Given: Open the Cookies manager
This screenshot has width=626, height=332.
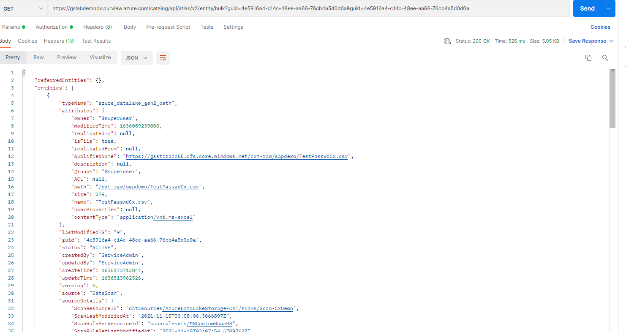Looking at the screenshot, I should (600, 27).
